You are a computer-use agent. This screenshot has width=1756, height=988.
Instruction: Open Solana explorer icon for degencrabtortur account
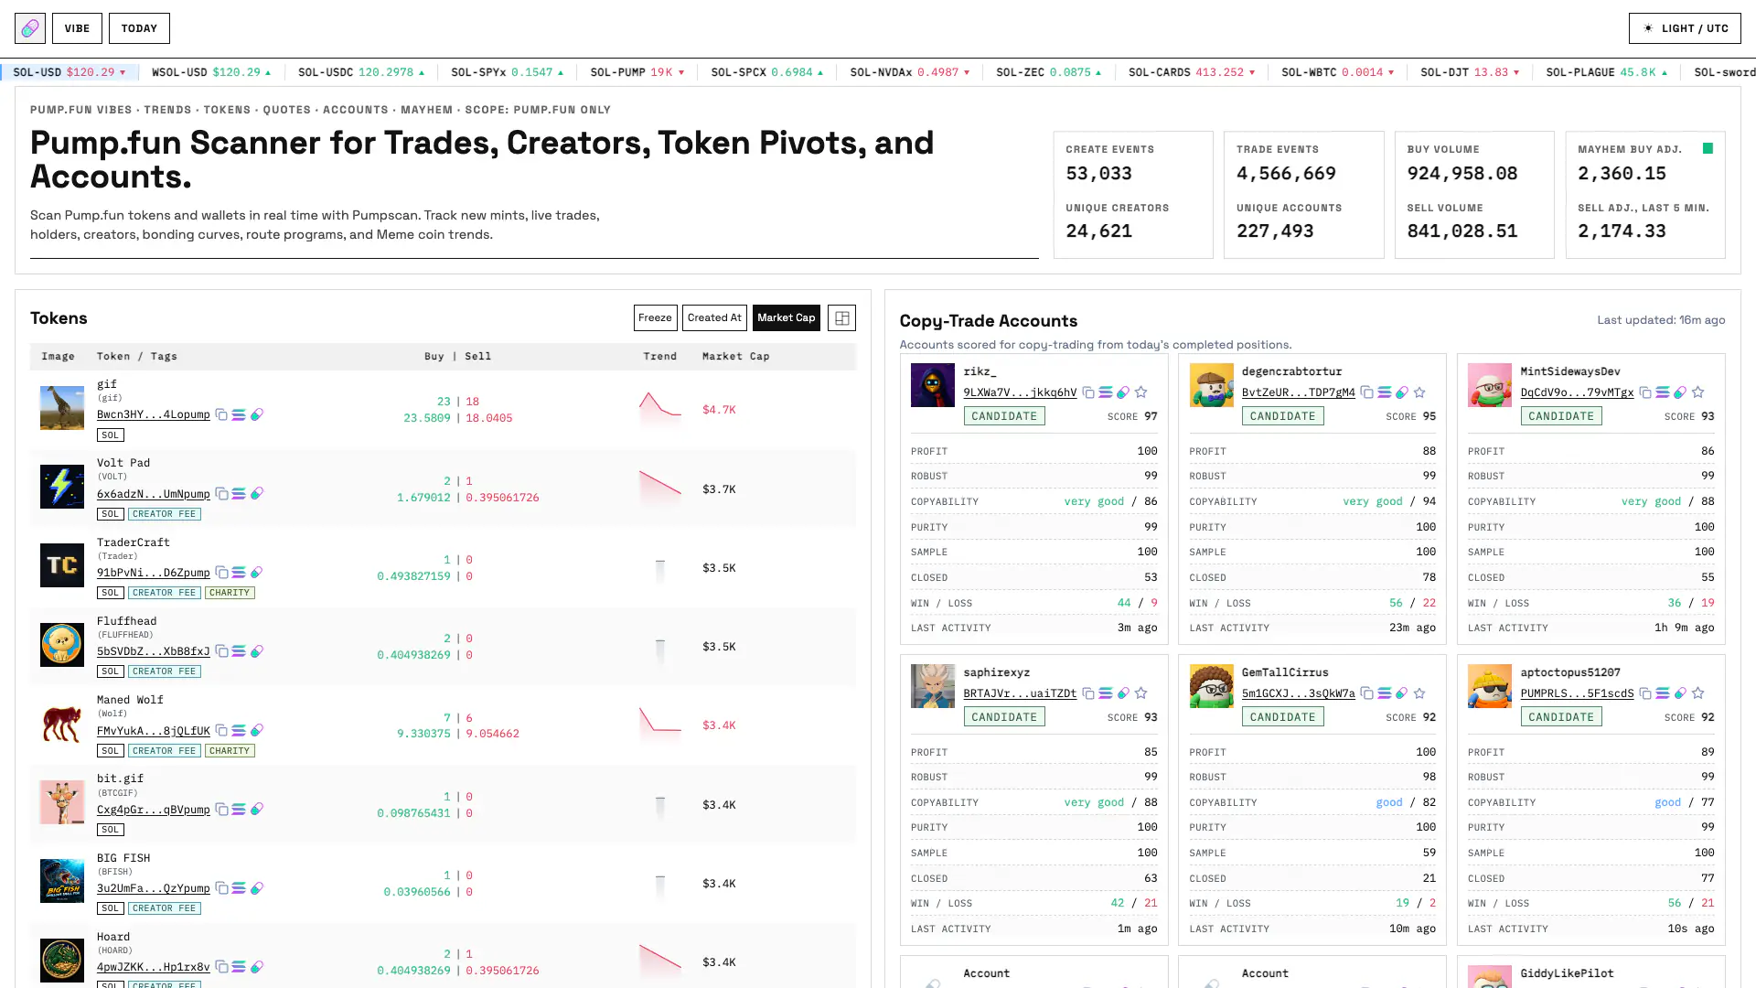coord(1385,392)
